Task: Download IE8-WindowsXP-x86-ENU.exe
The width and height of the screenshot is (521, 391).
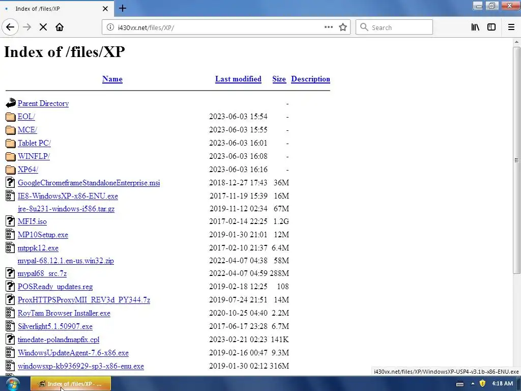Action: click(68, 196)
